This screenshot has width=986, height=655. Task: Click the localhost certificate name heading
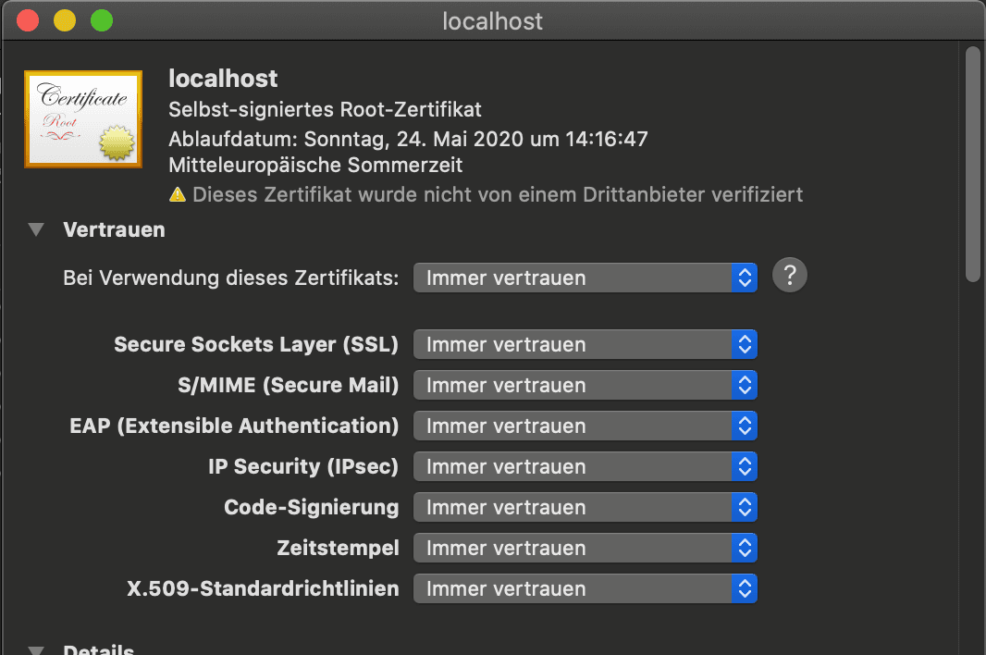[223, 79]
